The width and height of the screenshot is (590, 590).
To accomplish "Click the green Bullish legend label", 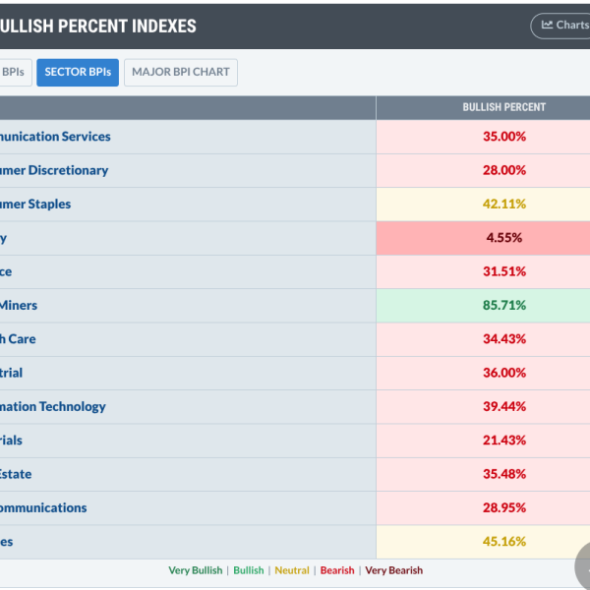I will (x=249, y=570).
